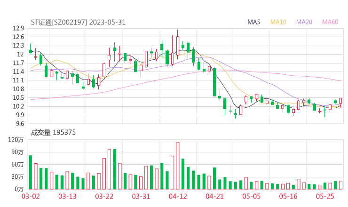Click the 03-02 date axis label
348x207 pixels.
tap(31, 196)
